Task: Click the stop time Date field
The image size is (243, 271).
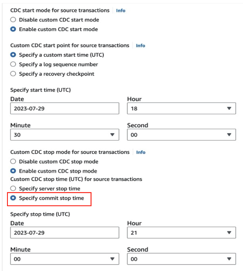Action: (x=65, y=232)
